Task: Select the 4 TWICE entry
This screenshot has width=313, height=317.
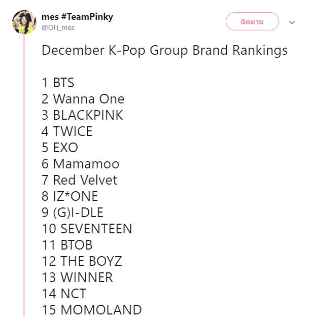Action: pyautogui.click(x=67, y=131)
